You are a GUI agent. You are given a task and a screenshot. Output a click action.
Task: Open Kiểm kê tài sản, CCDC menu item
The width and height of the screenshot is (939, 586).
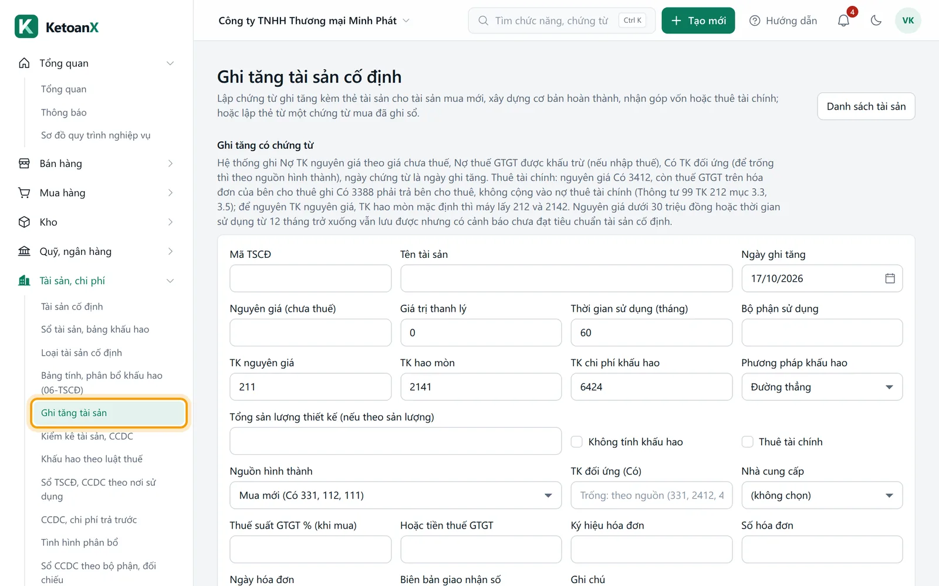click(87, 436)
